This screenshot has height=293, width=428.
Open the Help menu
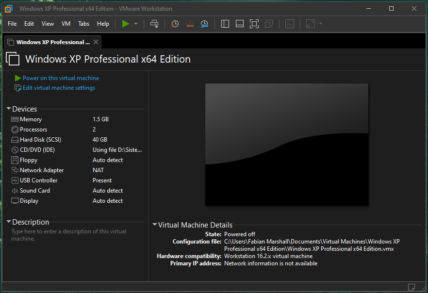tap(103, 24)
